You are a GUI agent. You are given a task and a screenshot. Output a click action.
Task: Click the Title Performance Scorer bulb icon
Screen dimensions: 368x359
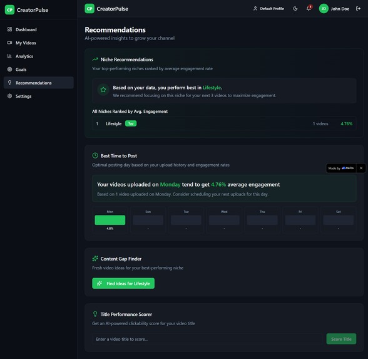point(95,314)
